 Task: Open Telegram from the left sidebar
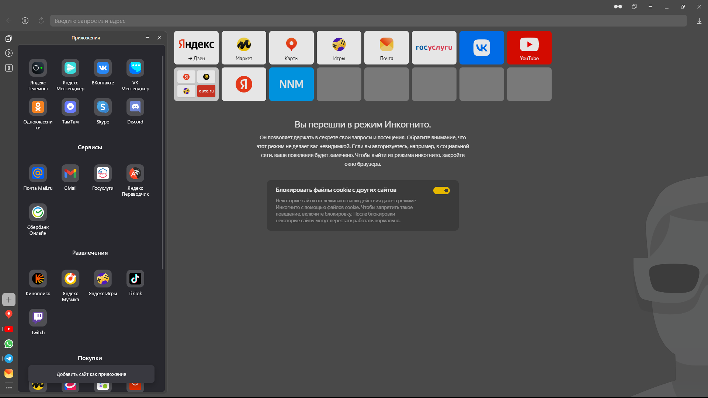point(9,359)
